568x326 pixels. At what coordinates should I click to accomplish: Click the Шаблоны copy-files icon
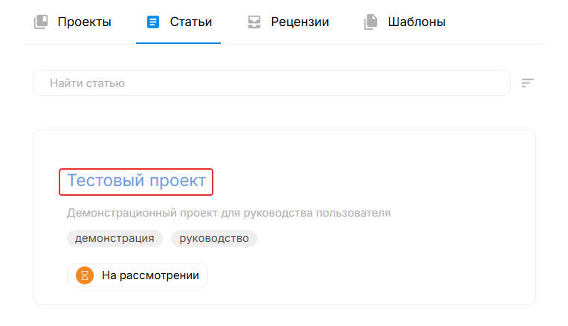(370, 22)
